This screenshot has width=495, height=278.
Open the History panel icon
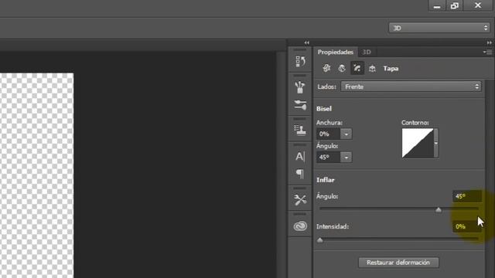pyautogui.click(x=300, y=61)
